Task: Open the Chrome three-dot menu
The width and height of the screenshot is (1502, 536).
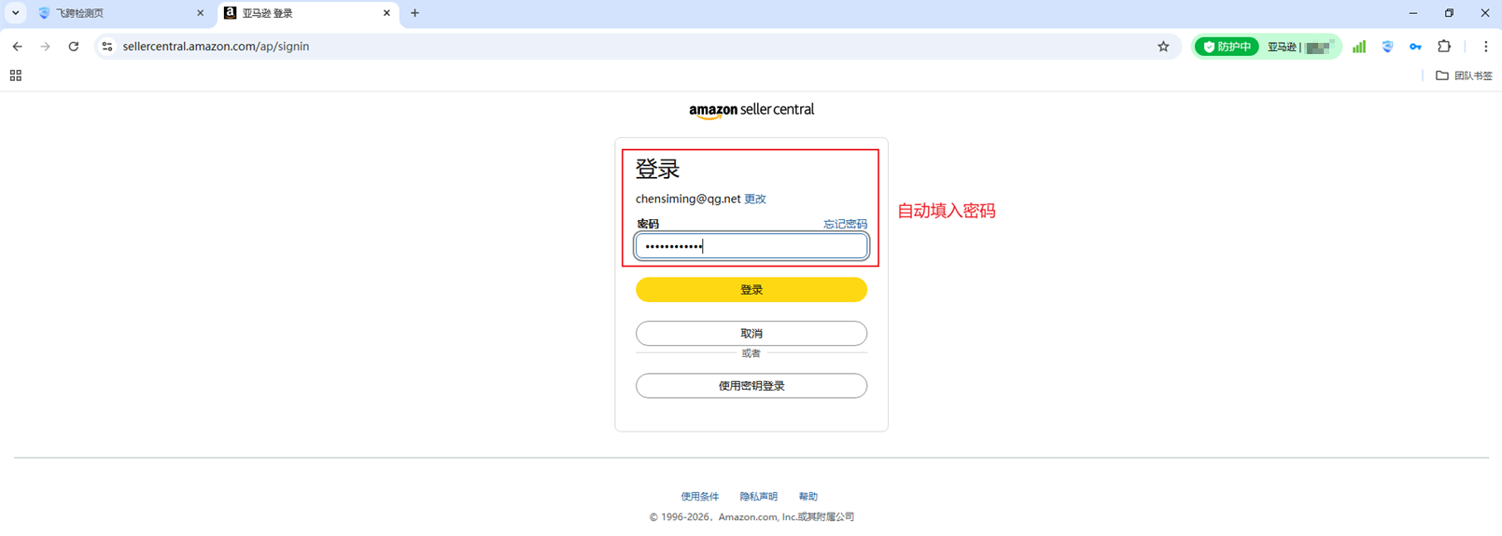Action: [1486, 47]
